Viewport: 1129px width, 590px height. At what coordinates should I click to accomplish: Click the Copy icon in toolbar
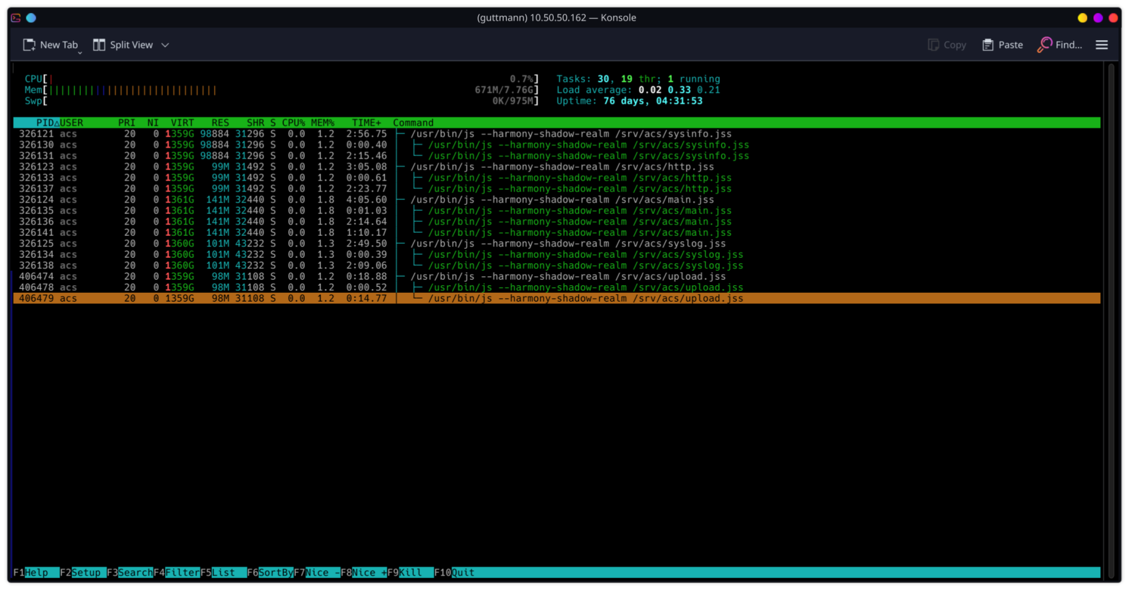click(933, 45)
